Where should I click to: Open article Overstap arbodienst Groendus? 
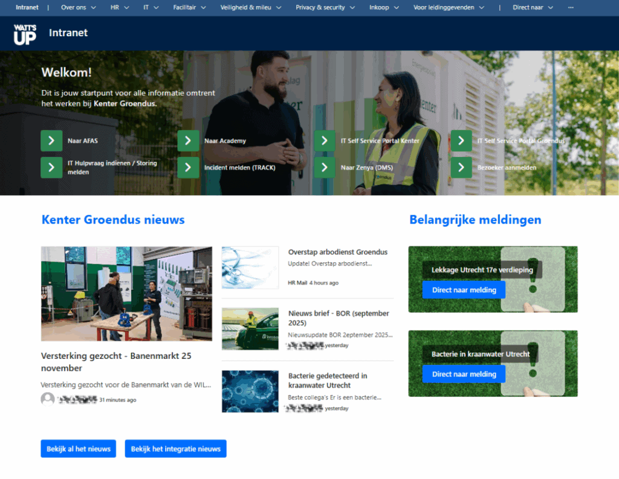point(338,252)
